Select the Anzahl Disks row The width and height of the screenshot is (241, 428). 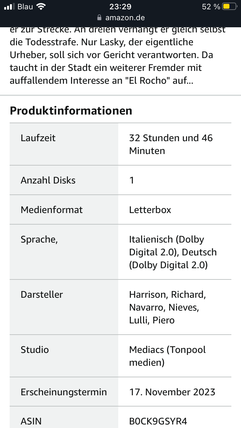(121, 180)
